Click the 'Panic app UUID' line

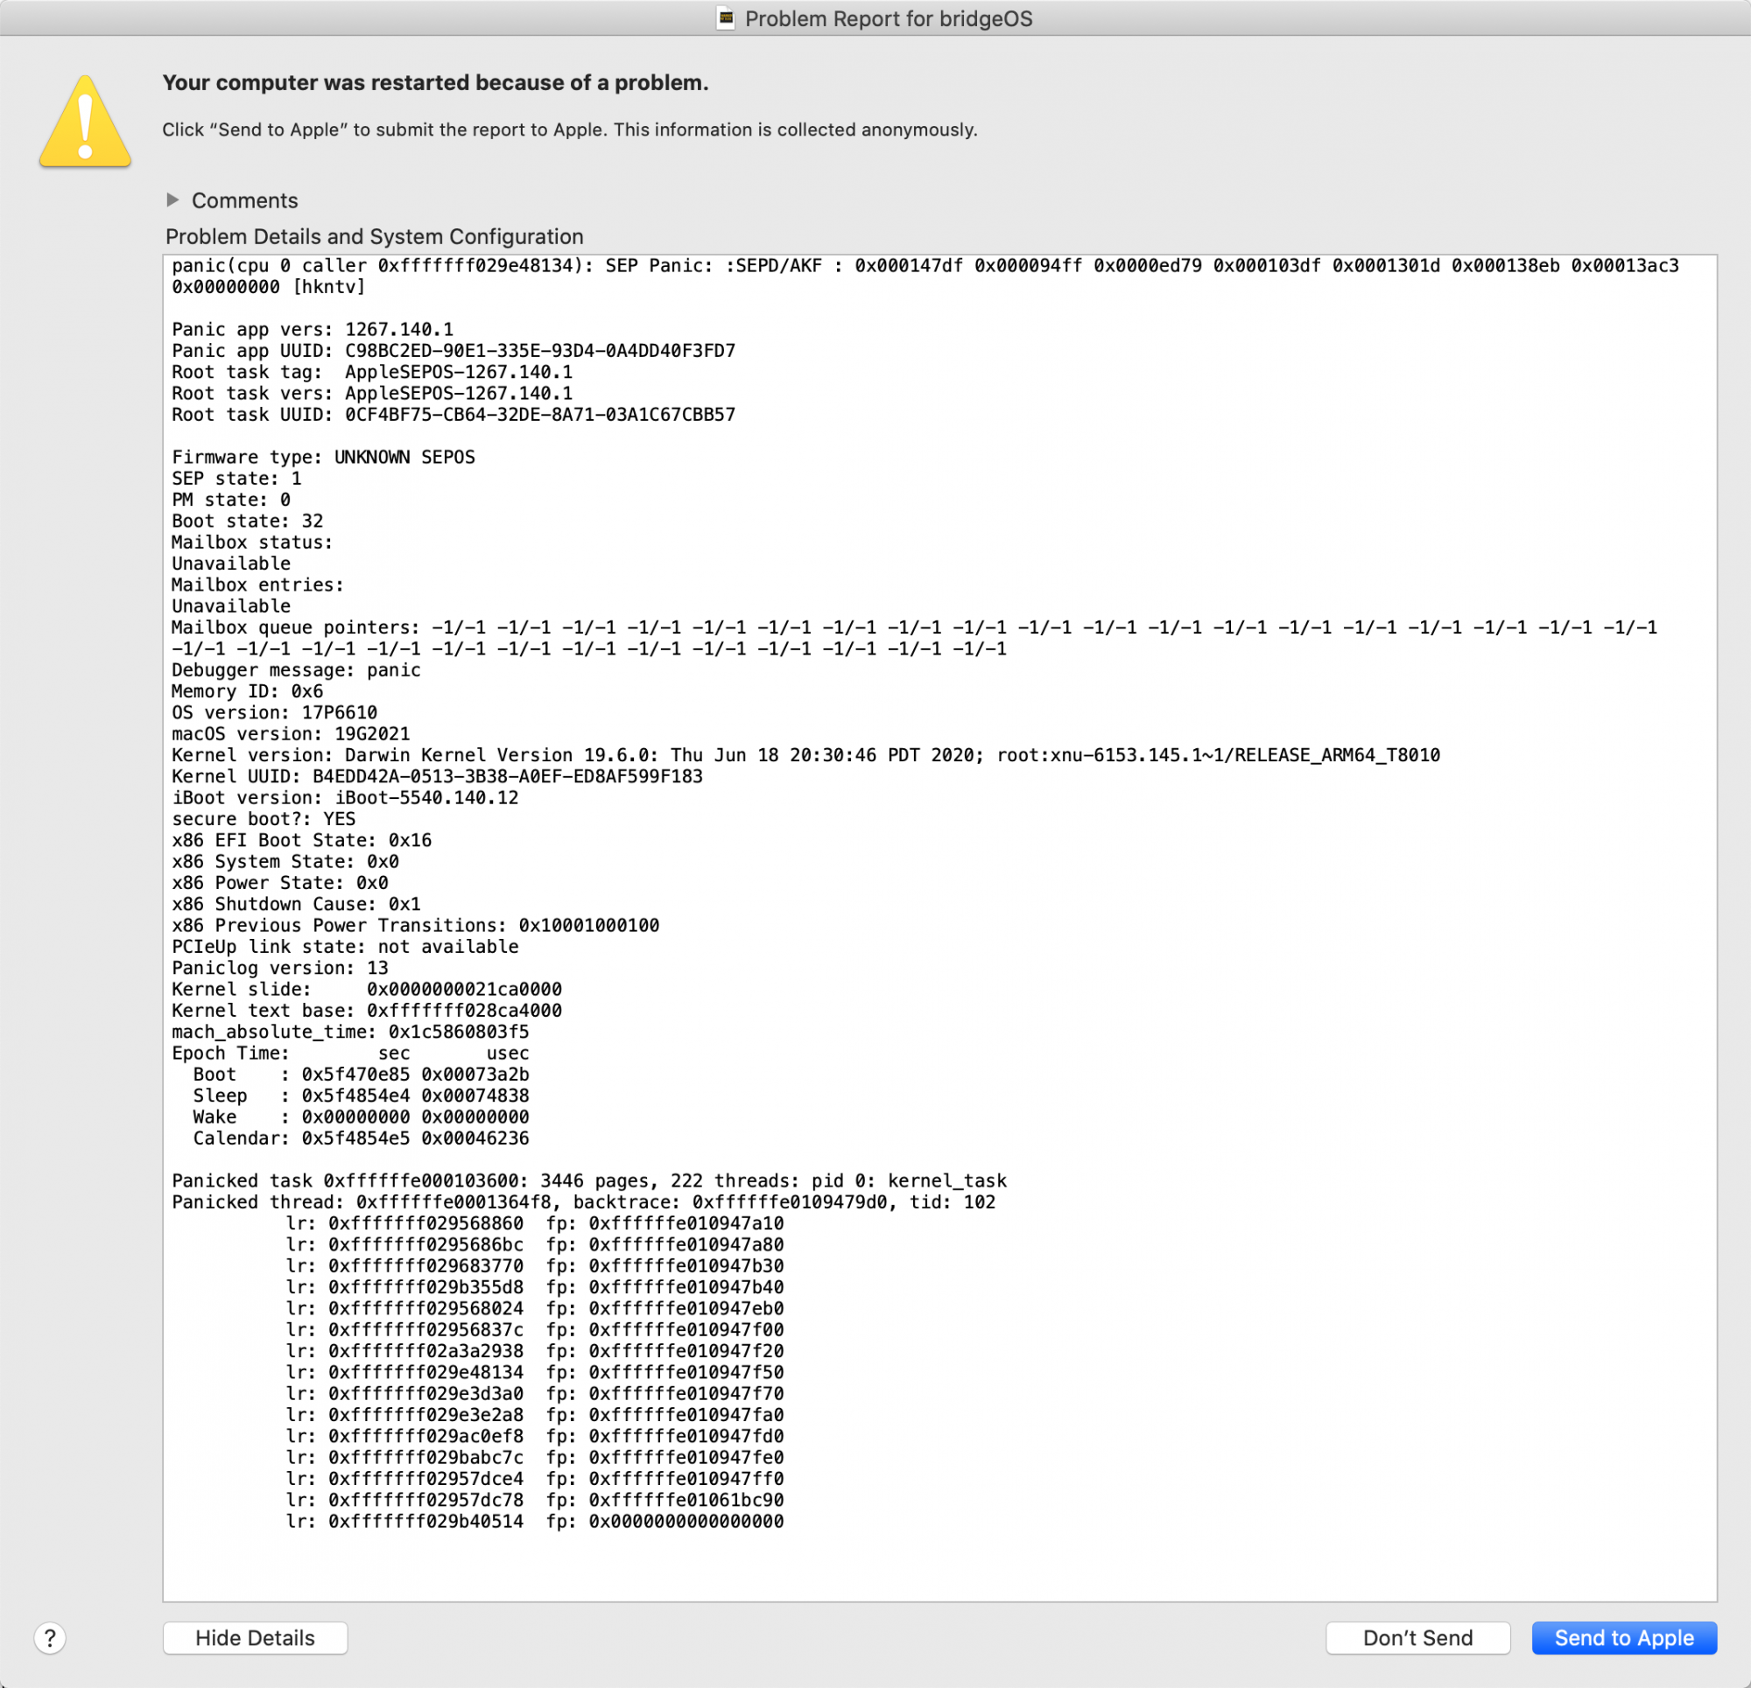coord(454,351)
